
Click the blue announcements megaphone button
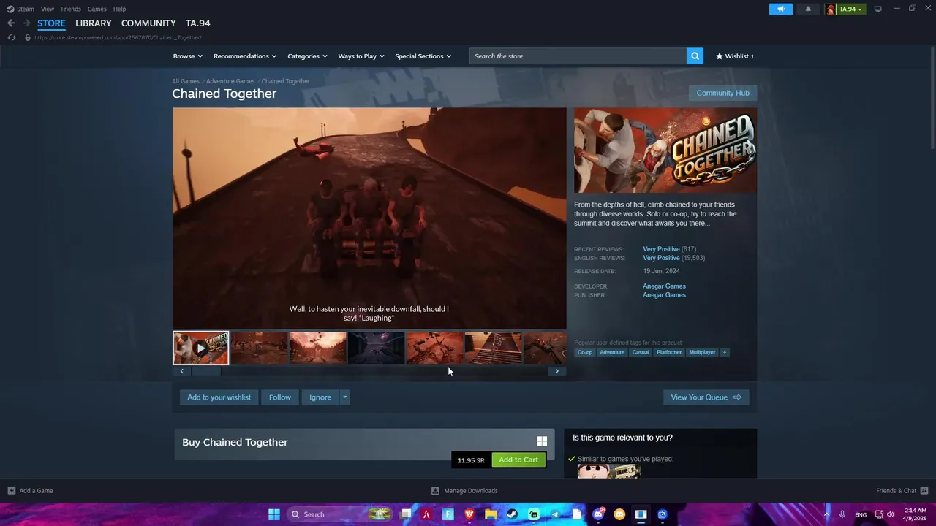pyautogui.click(x=780, y=9)
